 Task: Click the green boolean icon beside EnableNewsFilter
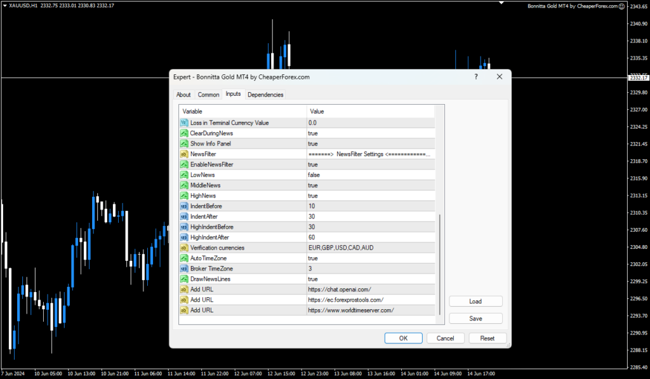point(183,164)
